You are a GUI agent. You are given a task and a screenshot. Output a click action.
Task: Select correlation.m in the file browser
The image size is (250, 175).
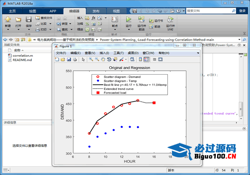click(23, 55)
